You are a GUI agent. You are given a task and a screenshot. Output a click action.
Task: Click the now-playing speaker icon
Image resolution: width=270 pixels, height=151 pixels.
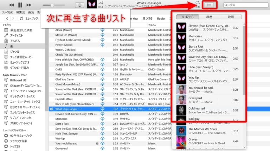(x=51, y=109)
